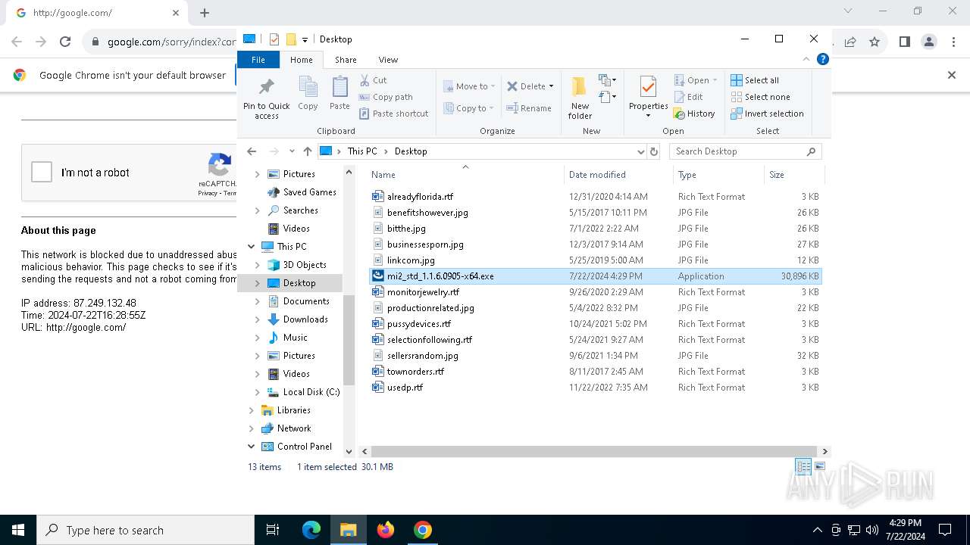Switch to the Share ribbon tab
Viewport: 970px width, 545px height.
click(x=346, y=60)
